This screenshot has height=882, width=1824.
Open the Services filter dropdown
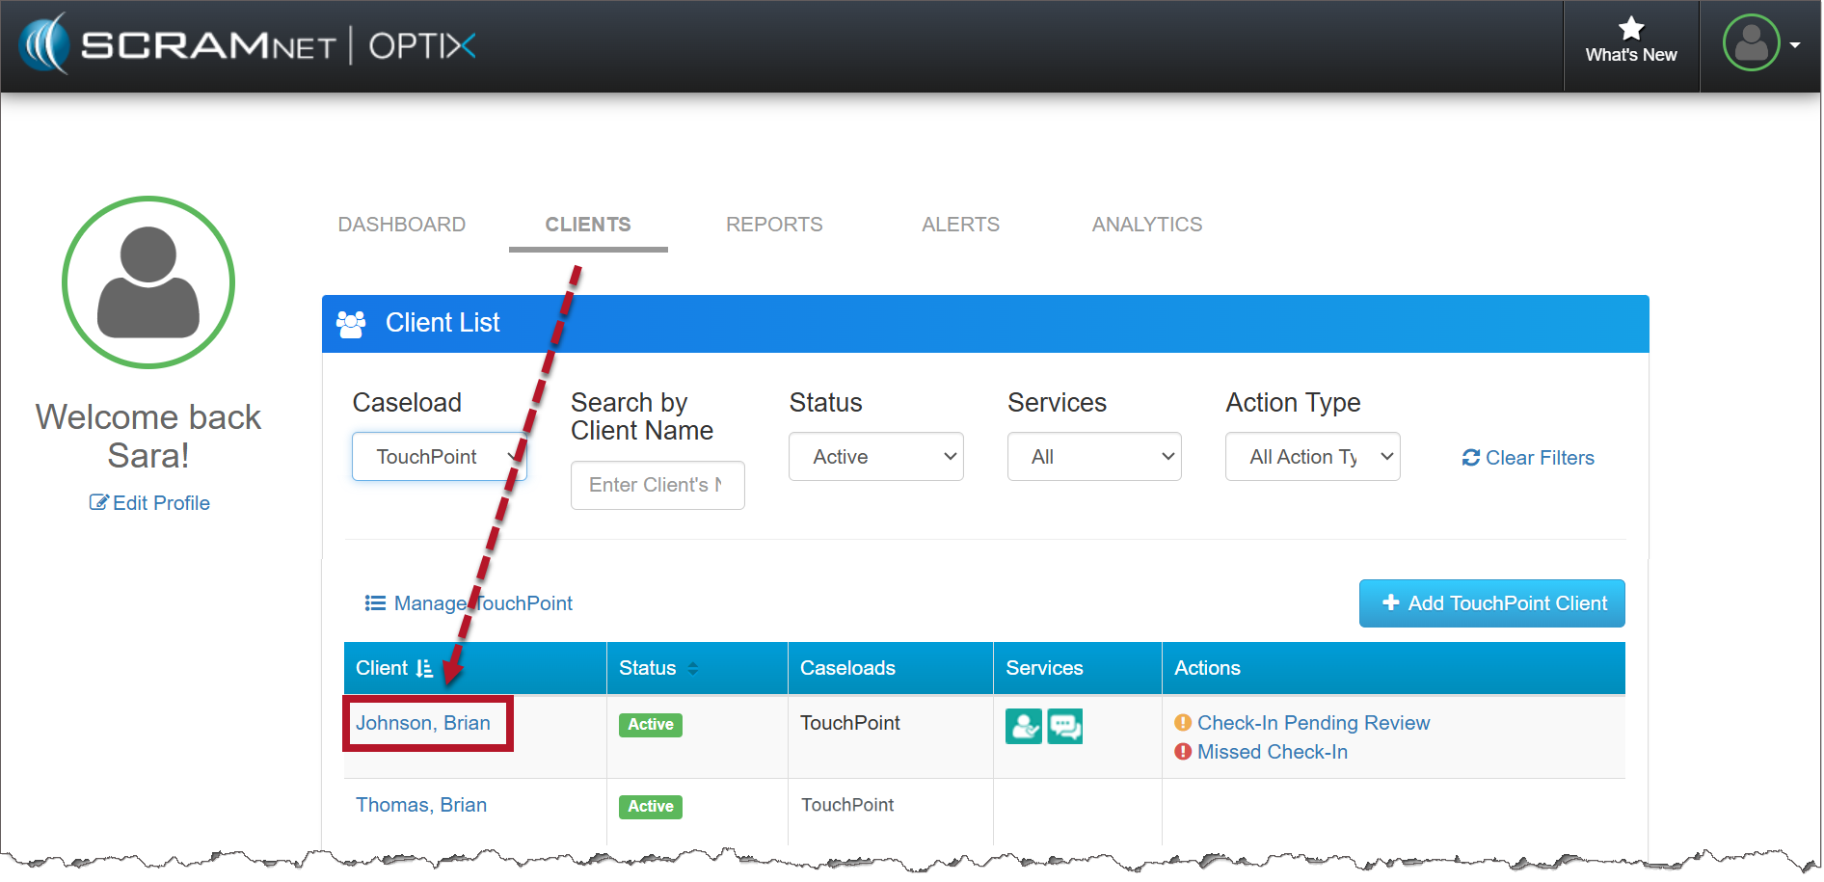pos(1093,457)
